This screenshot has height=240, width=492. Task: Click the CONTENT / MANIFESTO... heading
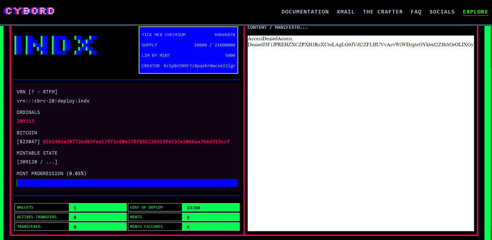[278, 27]
